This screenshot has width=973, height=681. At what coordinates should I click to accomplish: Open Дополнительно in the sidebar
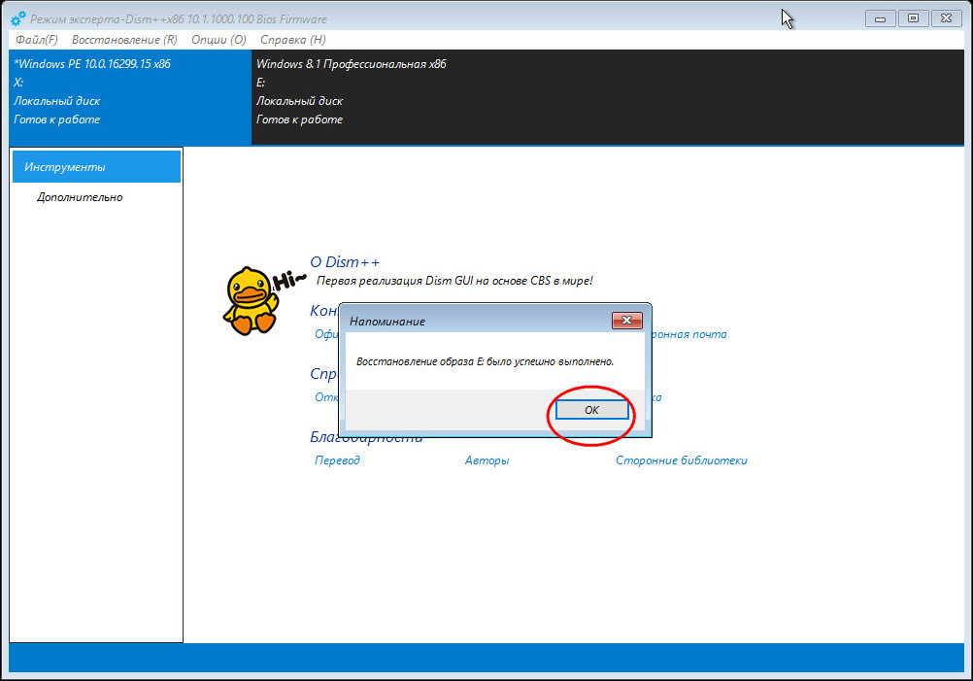coord(80,197)
